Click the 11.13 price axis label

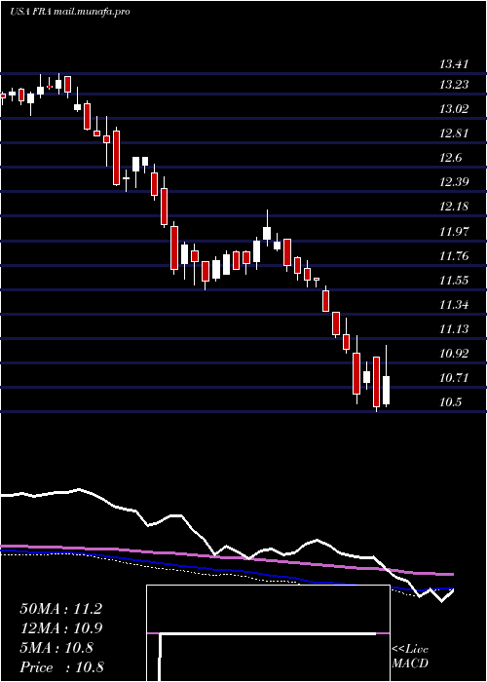(x=454, y=329)
